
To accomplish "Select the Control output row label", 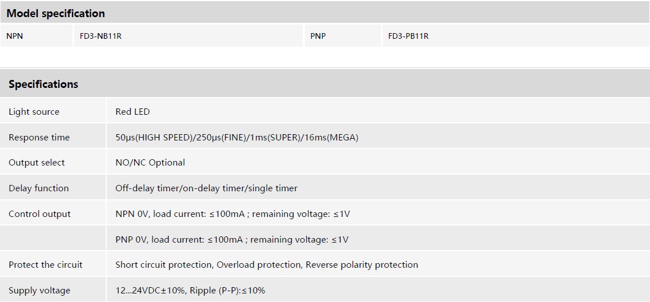I will pyautogui.click(x=39, y=214).
